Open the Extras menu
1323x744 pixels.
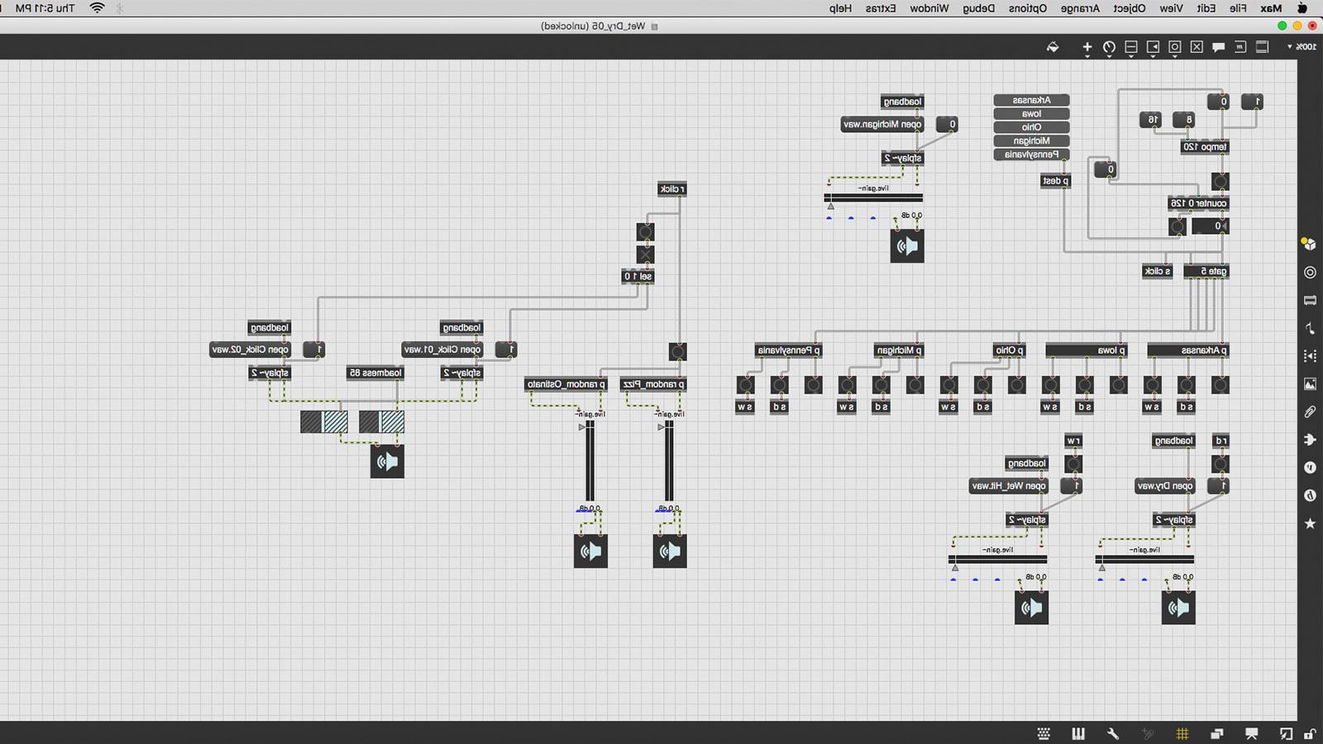(881, 8)
